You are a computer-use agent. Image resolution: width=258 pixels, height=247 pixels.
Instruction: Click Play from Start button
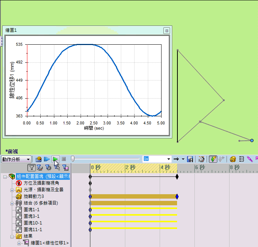[47, 159]
